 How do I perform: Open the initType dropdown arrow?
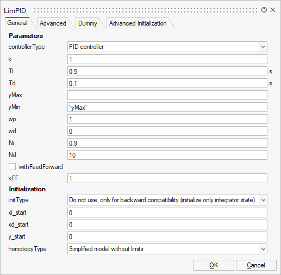point(263,200)
